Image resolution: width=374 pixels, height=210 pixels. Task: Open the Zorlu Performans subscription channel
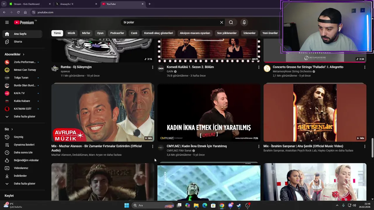coord(22,62)
